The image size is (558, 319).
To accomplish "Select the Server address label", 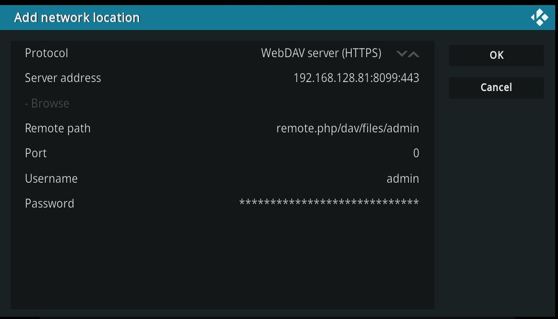I will click(63, 78).
